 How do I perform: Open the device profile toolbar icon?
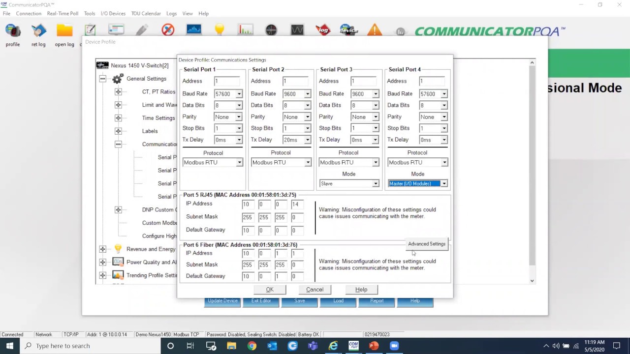coord(13,31)
